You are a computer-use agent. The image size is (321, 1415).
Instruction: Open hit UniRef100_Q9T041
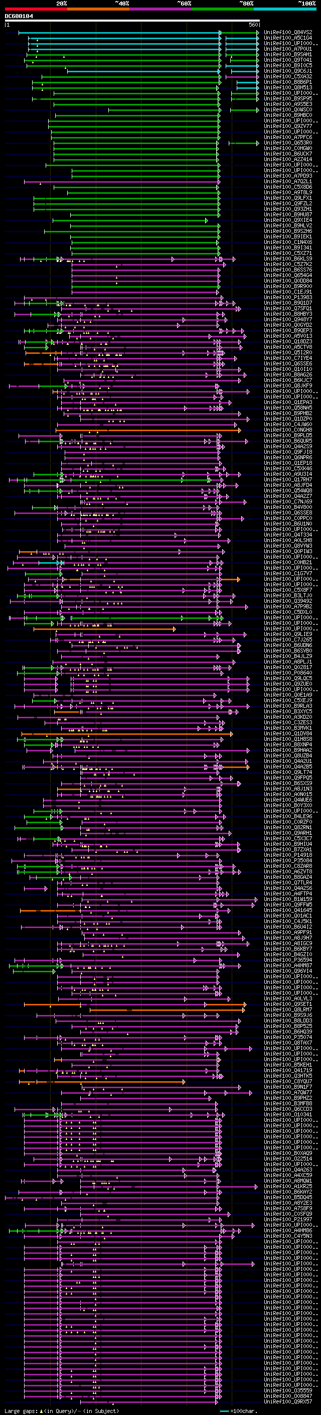(x=288, y=60)
